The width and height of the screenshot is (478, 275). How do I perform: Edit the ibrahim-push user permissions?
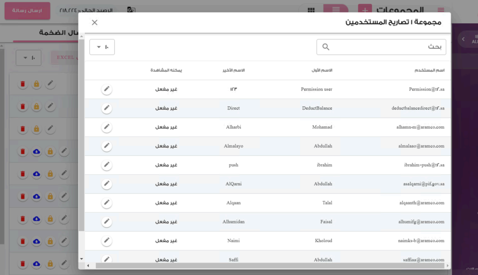(107, 165)
